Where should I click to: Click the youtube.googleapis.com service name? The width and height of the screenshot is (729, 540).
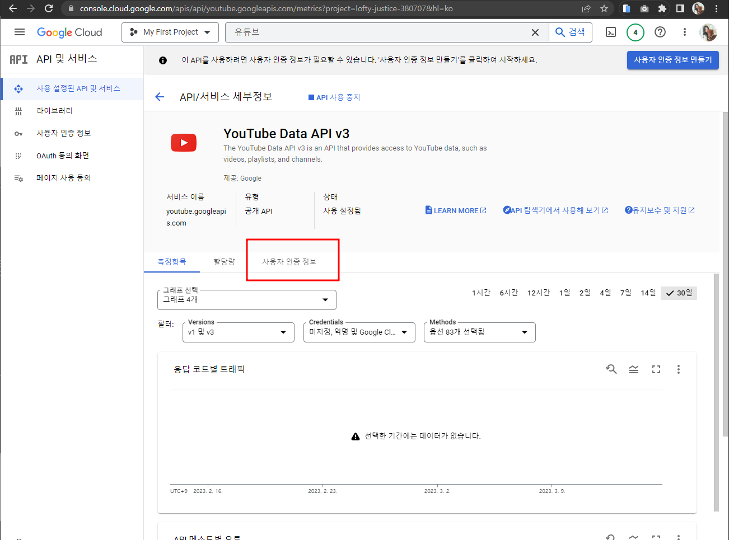(x=196, y=217)
